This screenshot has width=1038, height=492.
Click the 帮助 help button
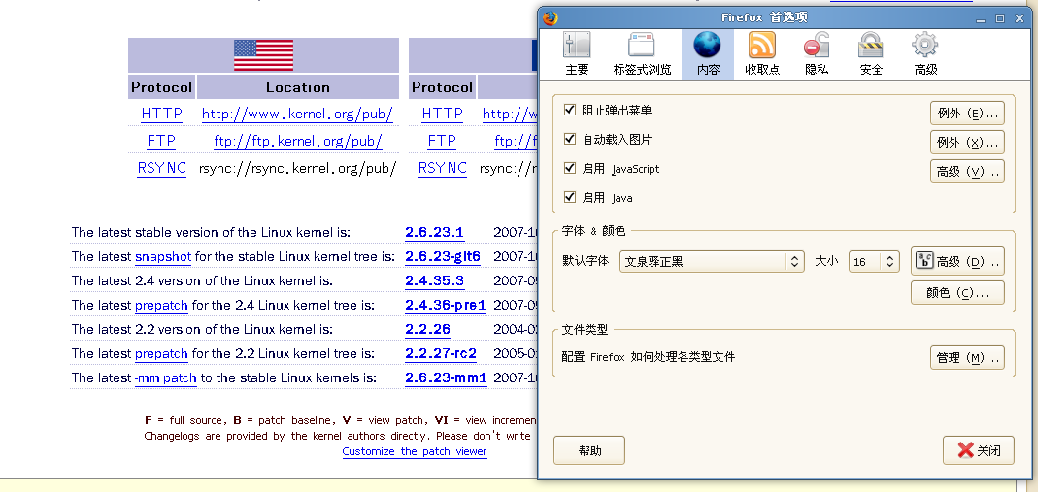pyautogui.click(x=589, y=450)
